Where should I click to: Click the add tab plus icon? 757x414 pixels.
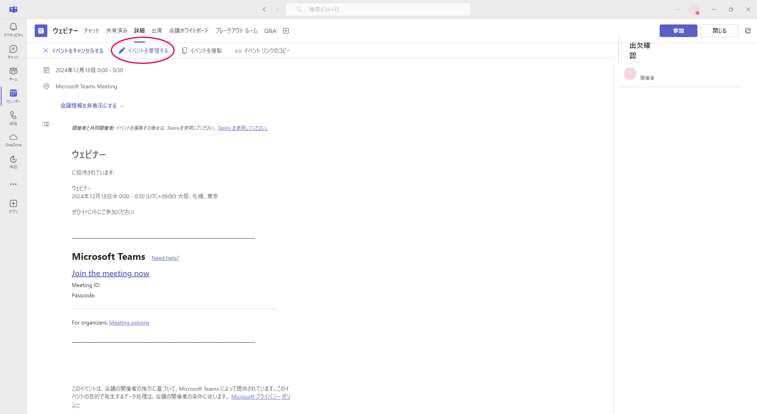(x=286, y=31)
